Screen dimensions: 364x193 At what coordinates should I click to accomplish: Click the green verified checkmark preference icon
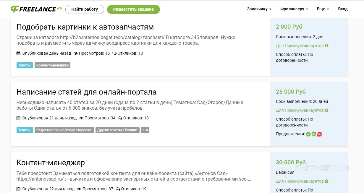point(308,134)
